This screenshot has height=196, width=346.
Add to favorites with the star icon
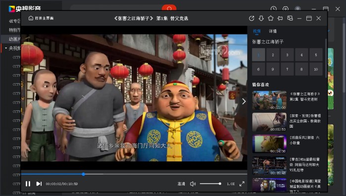coord(271,18)
